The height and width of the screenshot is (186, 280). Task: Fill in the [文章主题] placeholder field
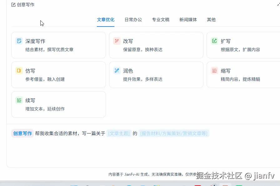pos(119,133)
